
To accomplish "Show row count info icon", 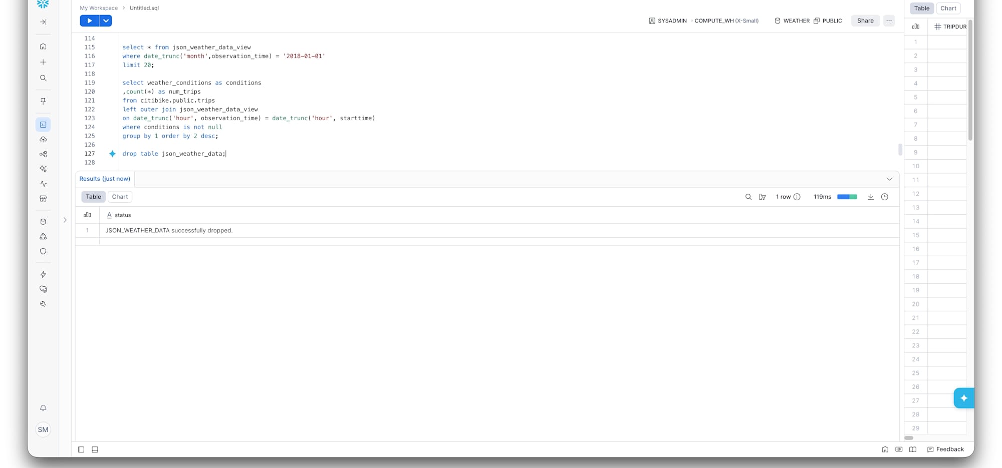I will pyautogui.click(x=797, y=197).
